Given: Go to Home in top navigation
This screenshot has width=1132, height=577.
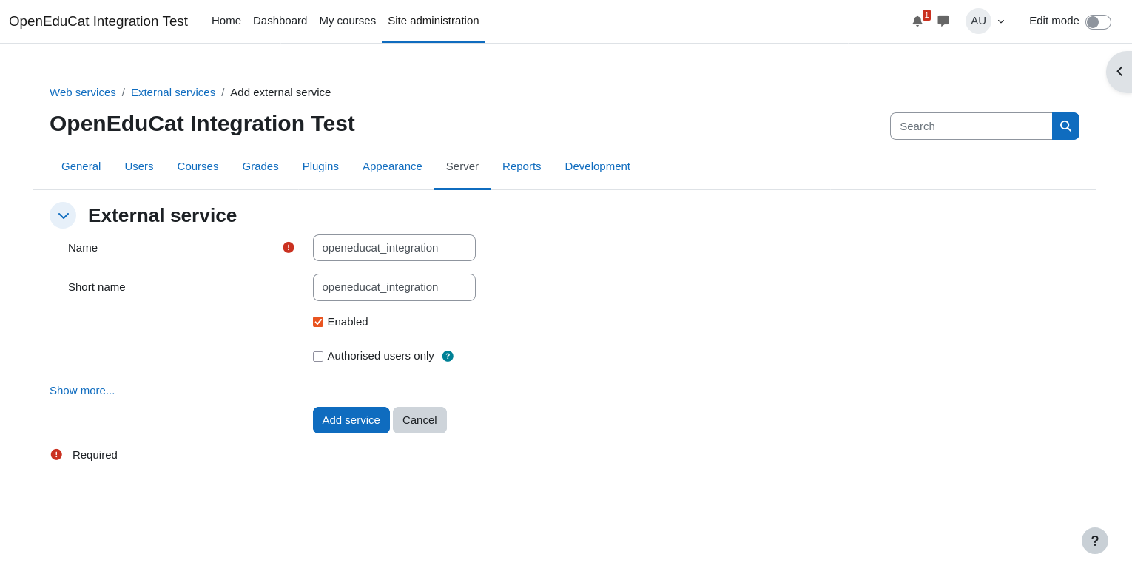Looking at the screenshot, I should (x=226, y=21).
